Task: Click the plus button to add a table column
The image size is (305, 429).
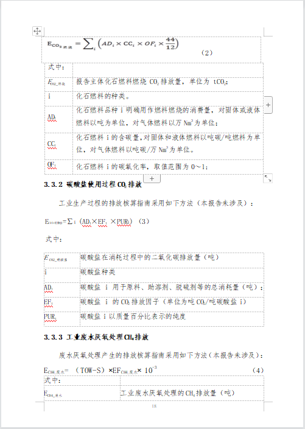Action: (268, 105)
